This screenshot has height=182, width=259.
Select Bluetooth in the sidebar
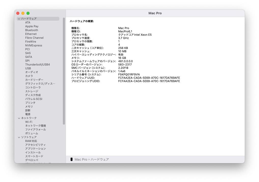(x=31, y=30)
